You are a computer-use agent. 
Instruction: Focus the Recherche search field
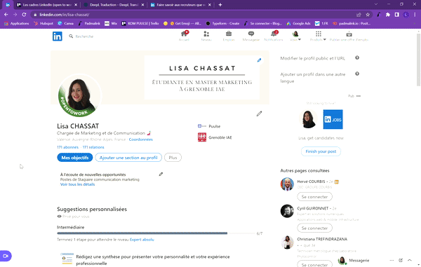click(84, 36)
